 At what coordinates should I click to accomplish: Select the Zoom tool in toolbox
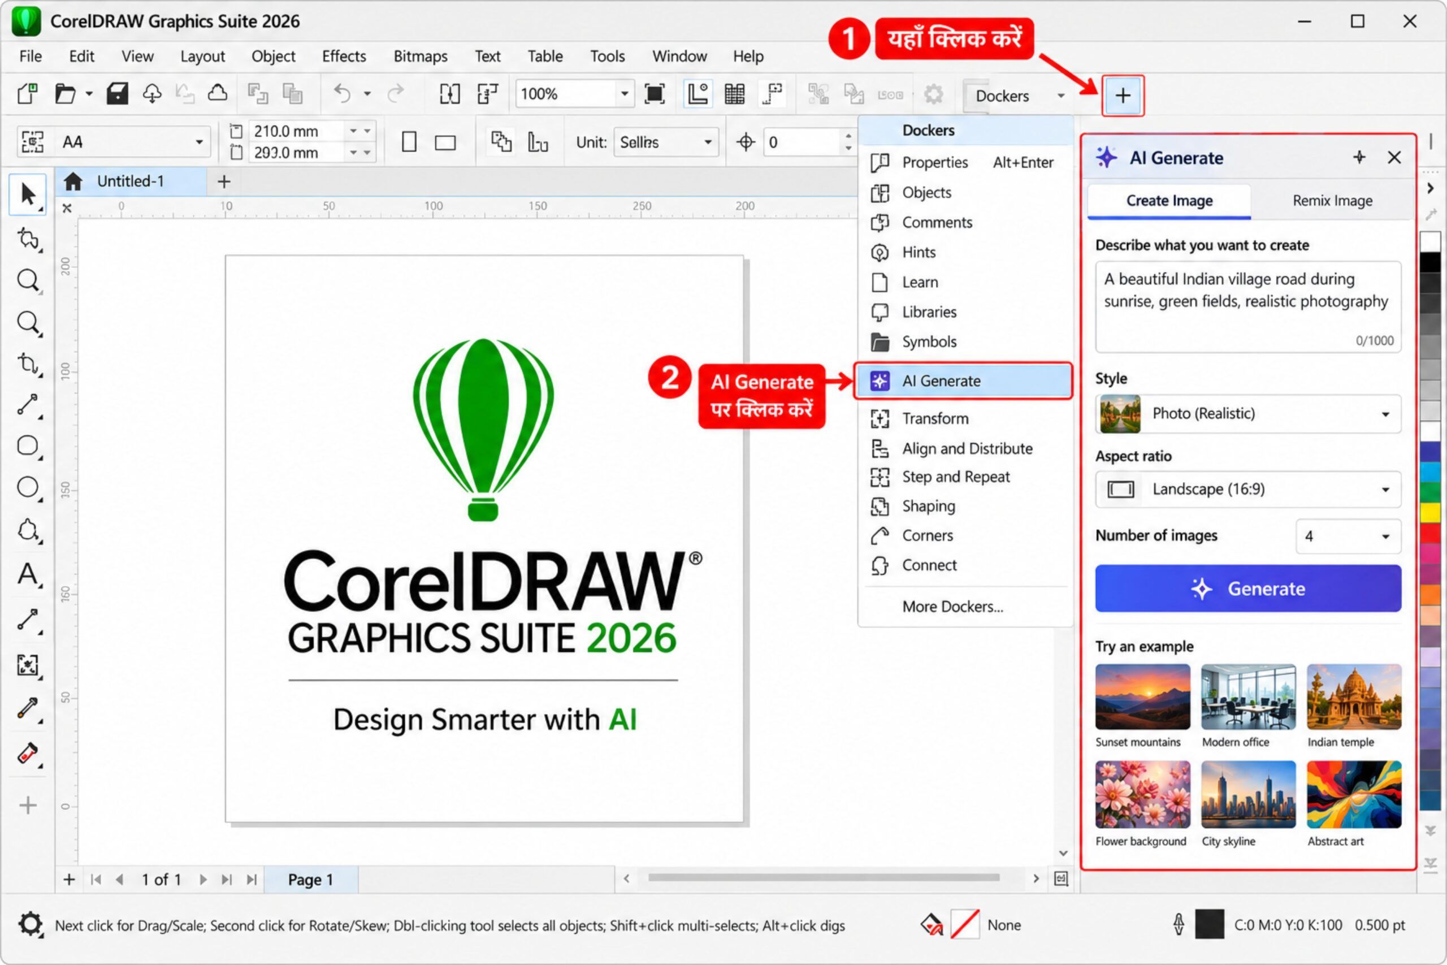click(x=28, y=280)
